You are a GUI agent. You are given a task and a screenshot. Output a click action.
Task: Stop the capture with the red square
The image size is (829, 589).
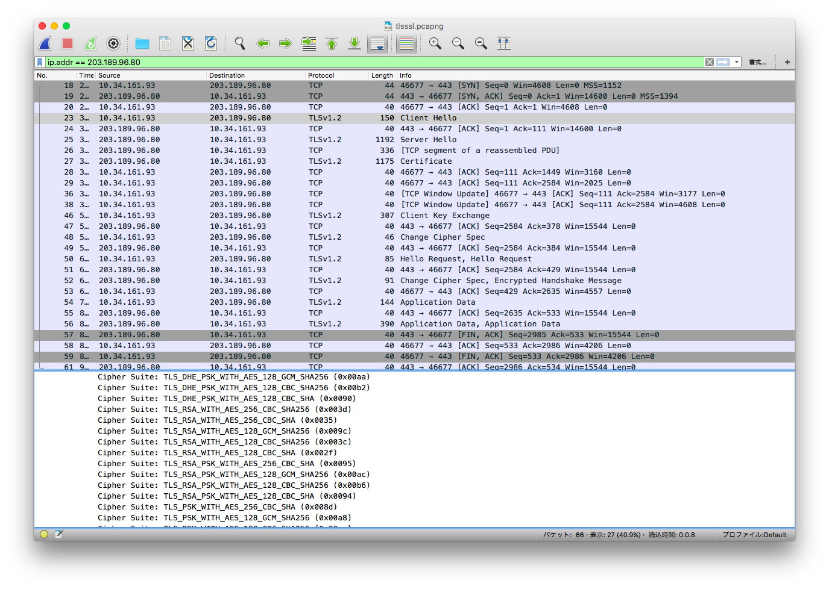[x=68, y=43]
